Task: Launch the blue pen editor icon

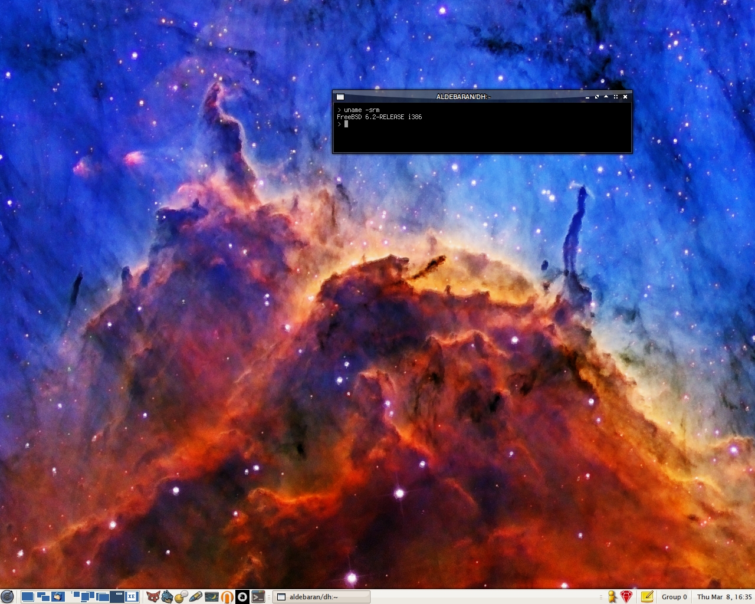Action: coord(196,596)
